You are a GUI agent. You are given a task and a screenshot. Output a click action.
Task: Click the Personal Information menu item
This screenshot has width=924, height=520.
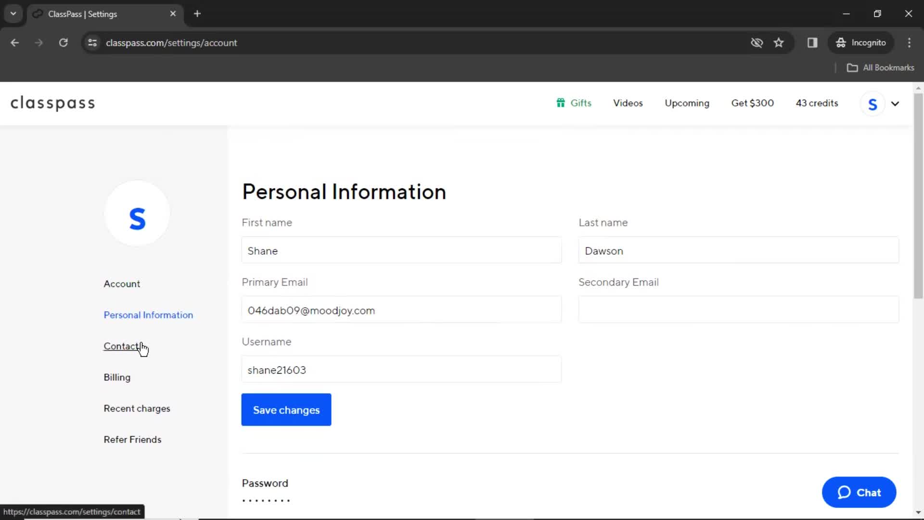click(148, 314)
